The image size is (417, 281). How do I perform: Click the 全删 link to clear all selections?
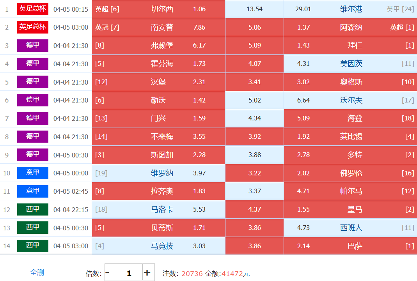37,272
